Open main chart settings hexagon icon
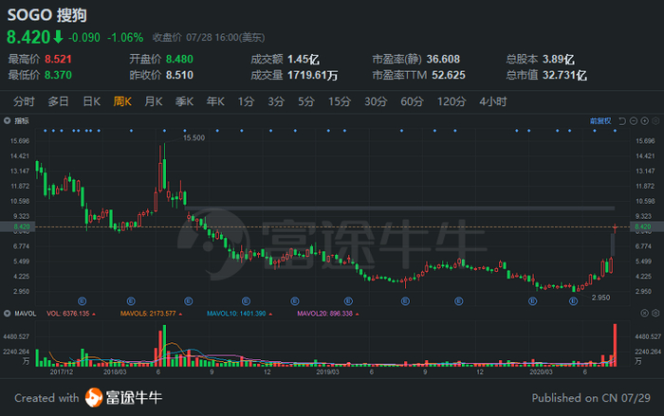The image size is (664, 416). [x=655, y=121]
